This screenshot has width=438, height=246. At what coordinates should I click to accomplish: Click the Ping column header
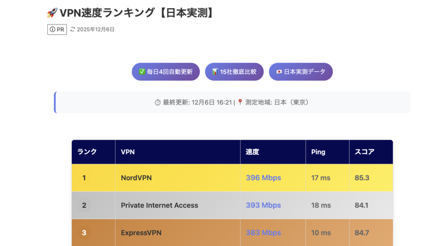pyautogui.click(x=318, y=152)
